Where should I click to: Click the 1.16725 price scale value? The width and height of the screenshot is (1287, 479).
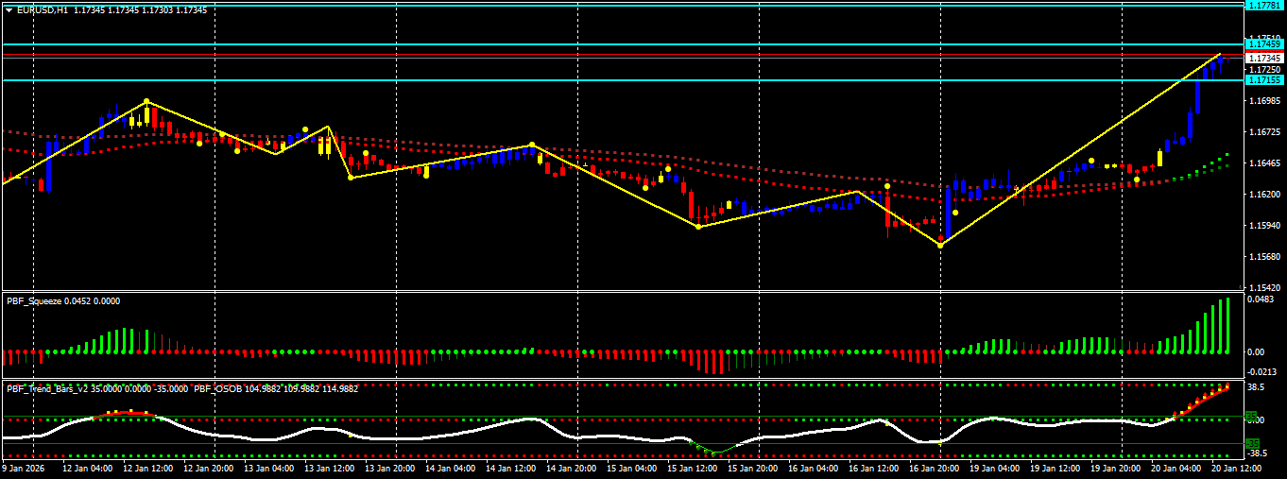click(x=1263, y=132)
